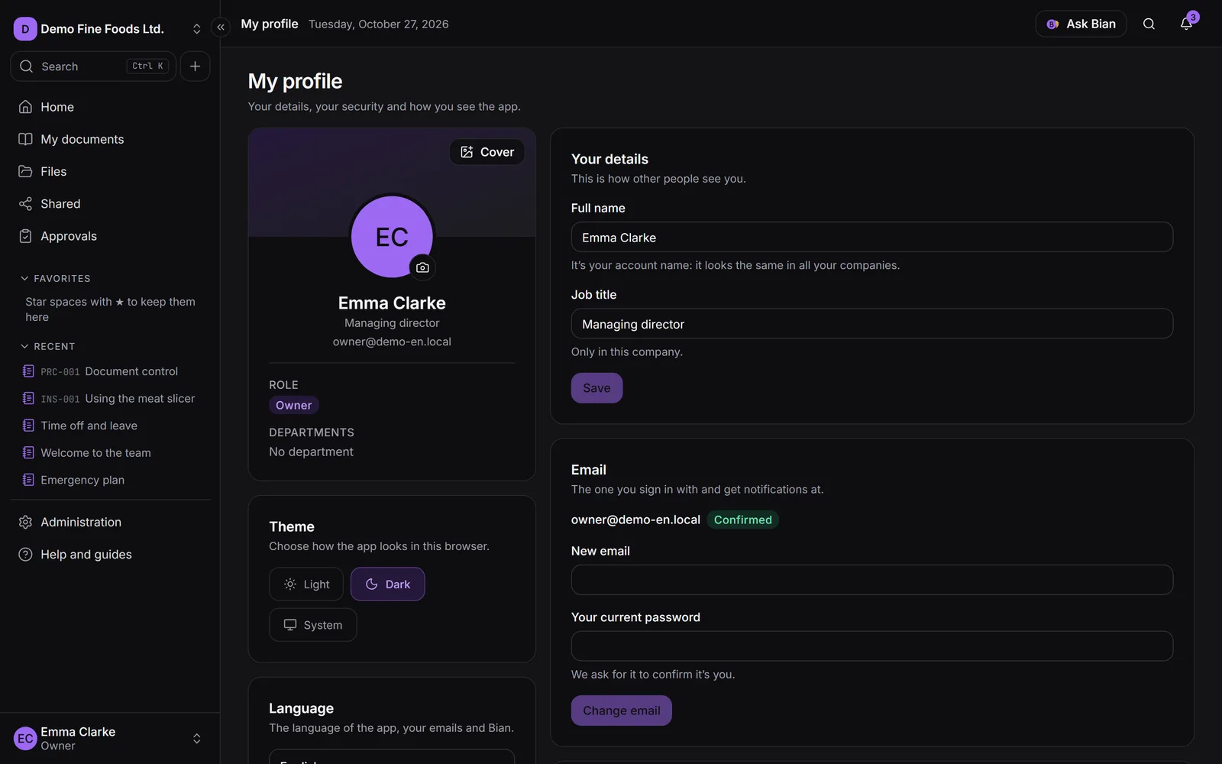Click the Save button under Job title
Screen dimensions: 1222x764
coord(596,388)
